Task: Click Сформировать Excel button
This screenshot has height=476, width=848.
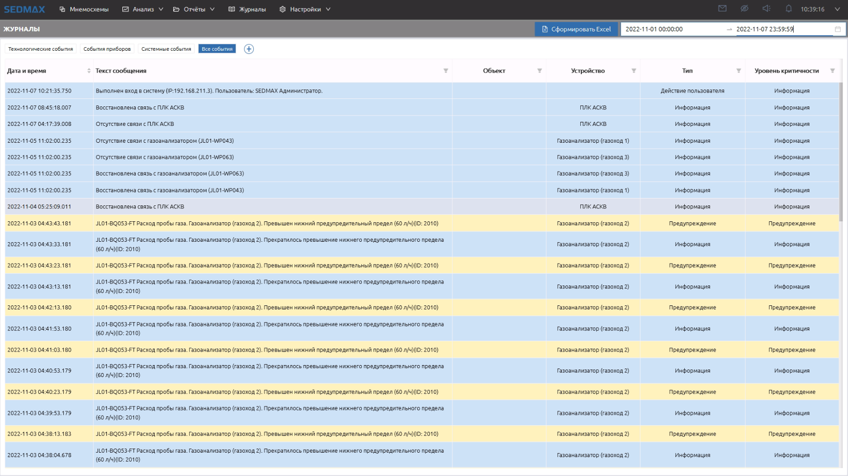Action: [x=576, y=29]
